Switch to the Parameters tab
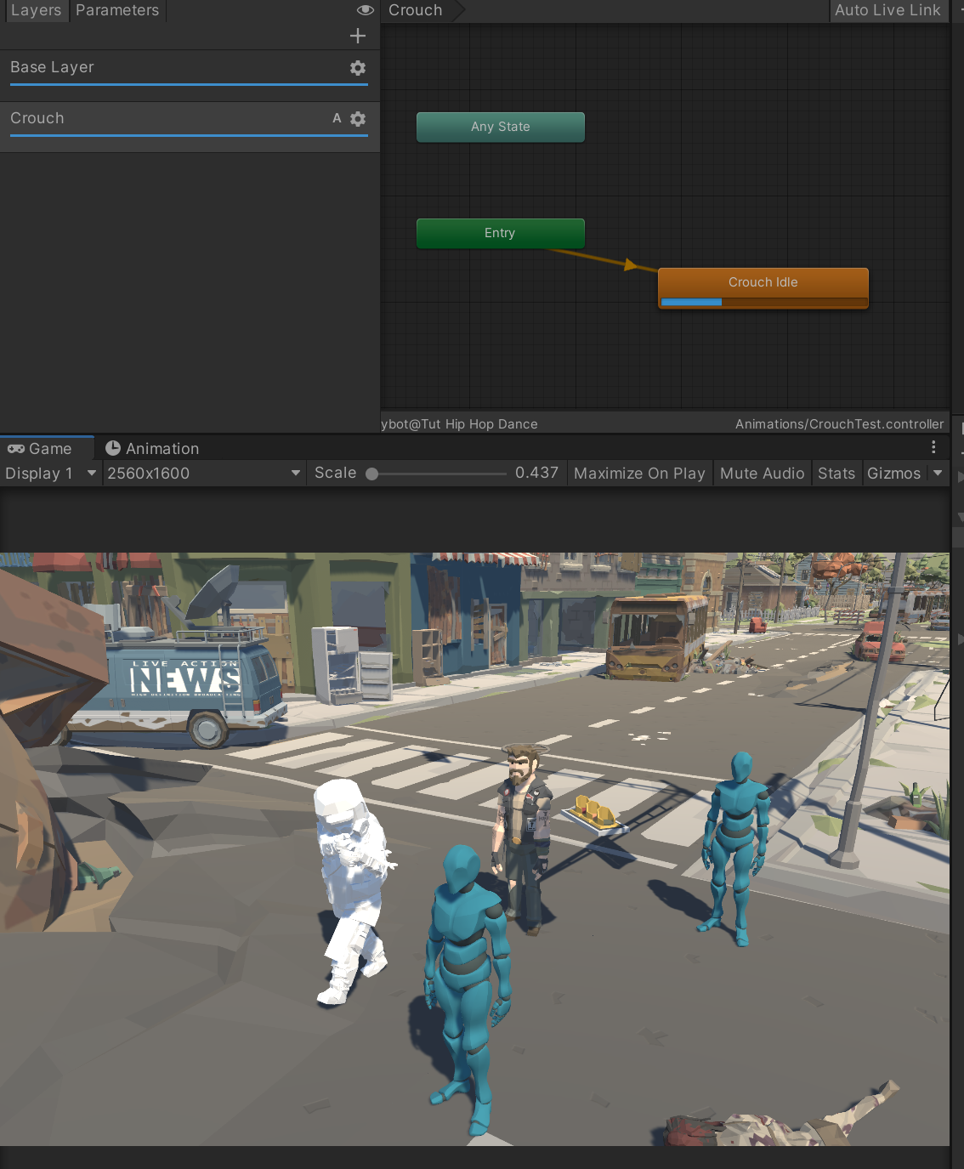Image resolution: width=964 pixels, height=1169 pixels. [x=117, y=10]
